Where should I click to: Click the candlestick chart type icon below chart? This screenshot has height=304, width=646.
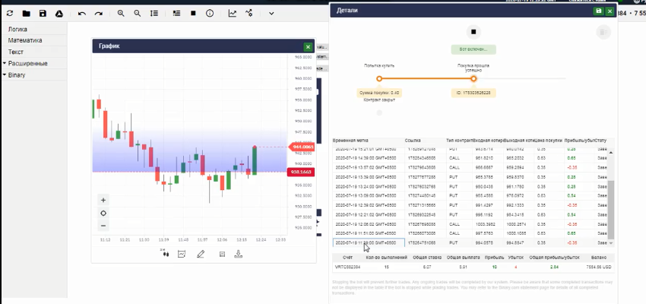164,253
